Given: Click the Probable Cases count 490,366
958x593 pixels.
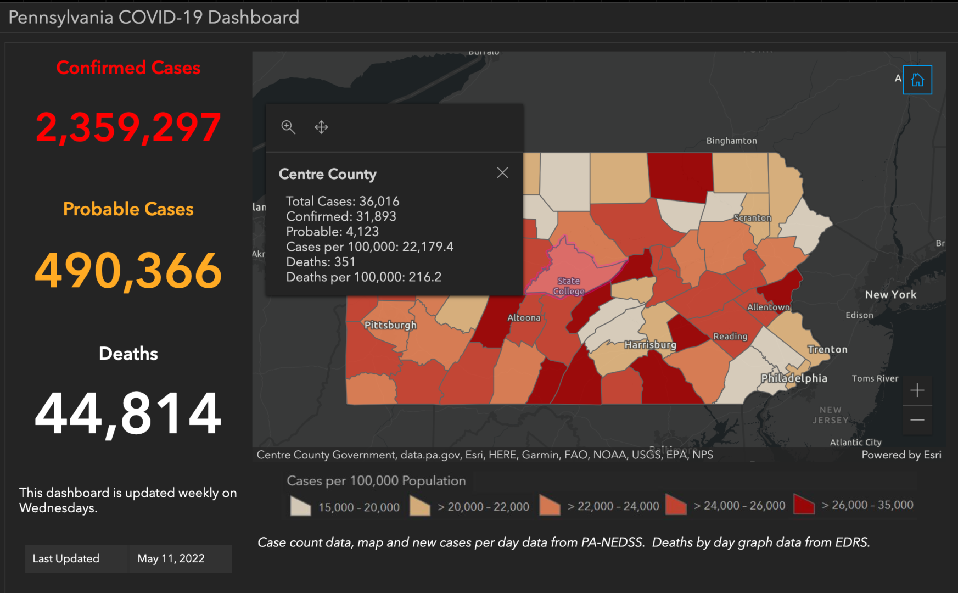Looking at the screenshot, I should point(128,270).
